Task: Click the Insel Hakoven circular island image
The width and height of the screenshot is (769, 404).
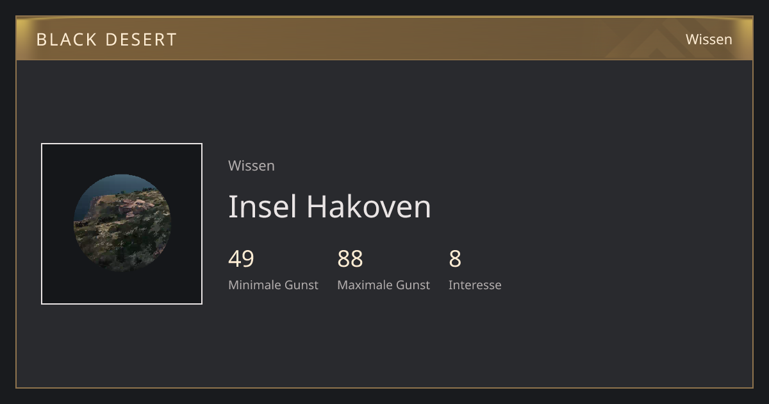Action: (122, 223)
